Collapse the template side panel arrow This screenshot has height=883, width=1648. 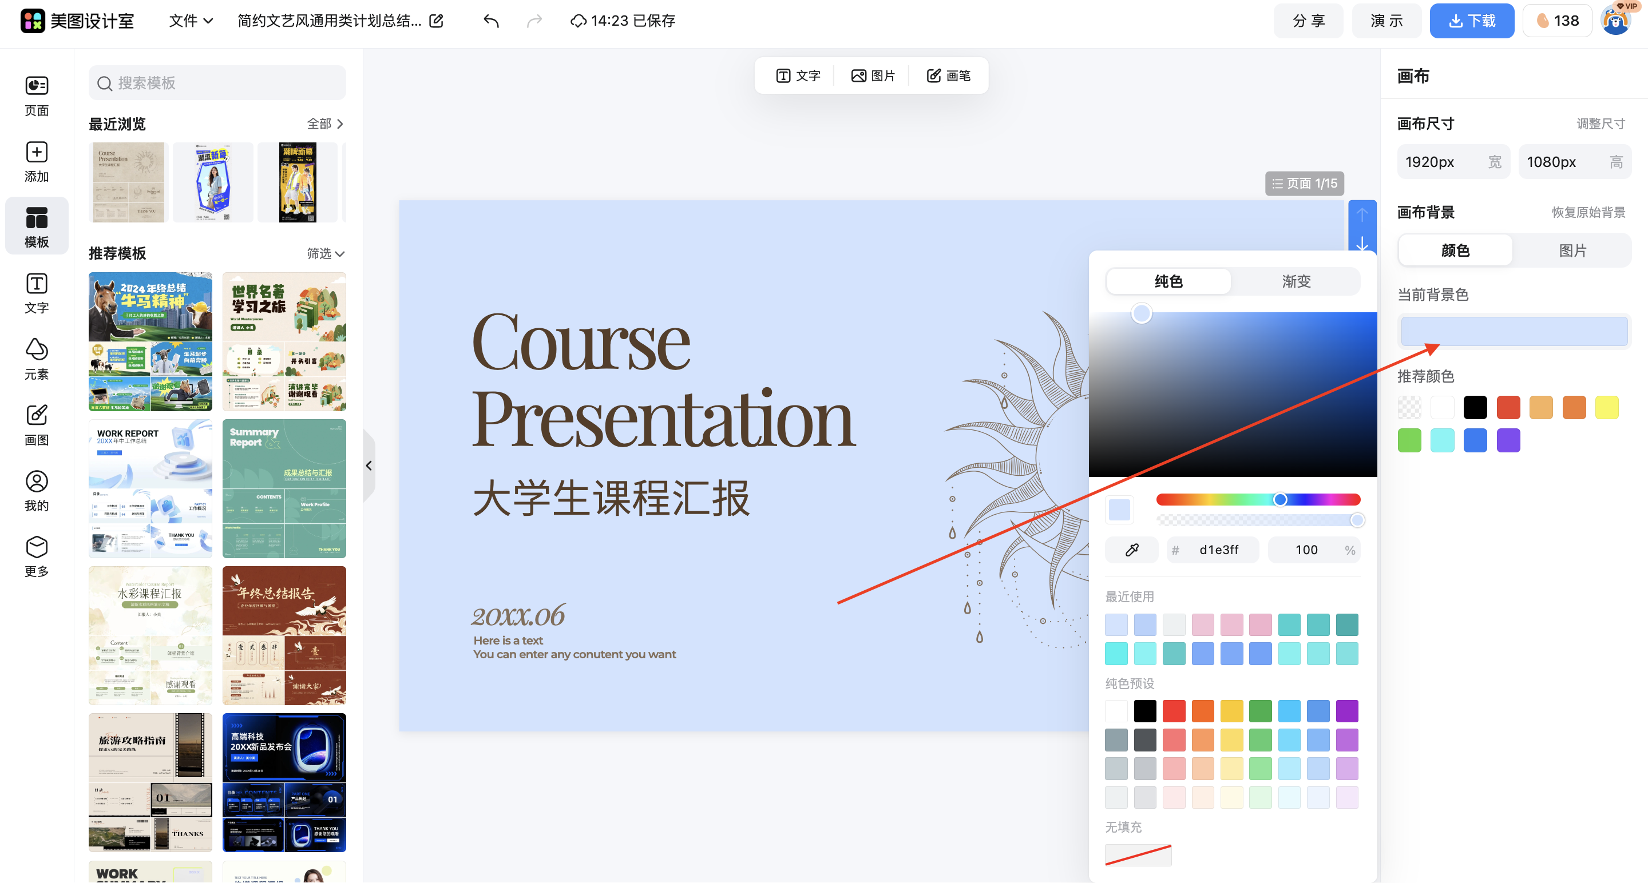[369, 466]
